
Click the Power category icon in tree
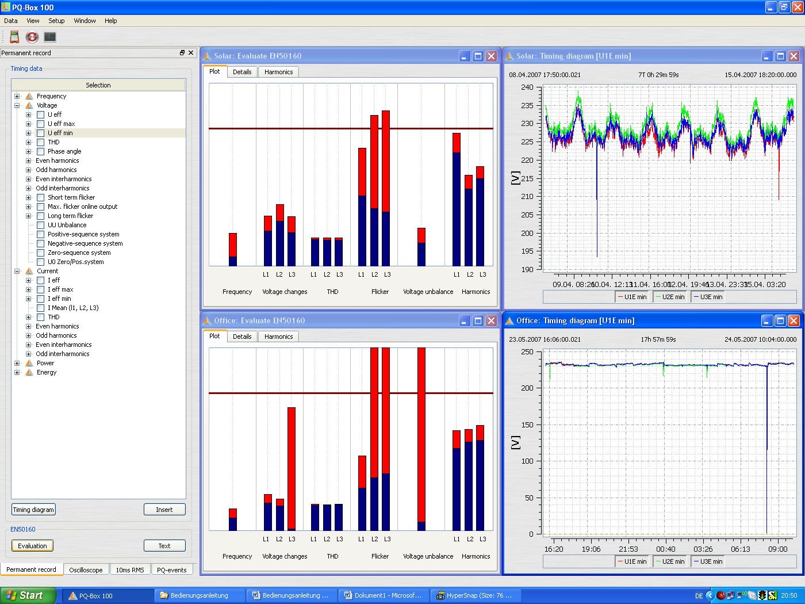29,363
